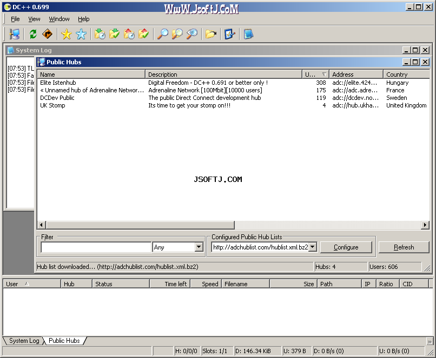Open the Window menu
This screenshot has height=358, width=436.
tap(59, 19)
